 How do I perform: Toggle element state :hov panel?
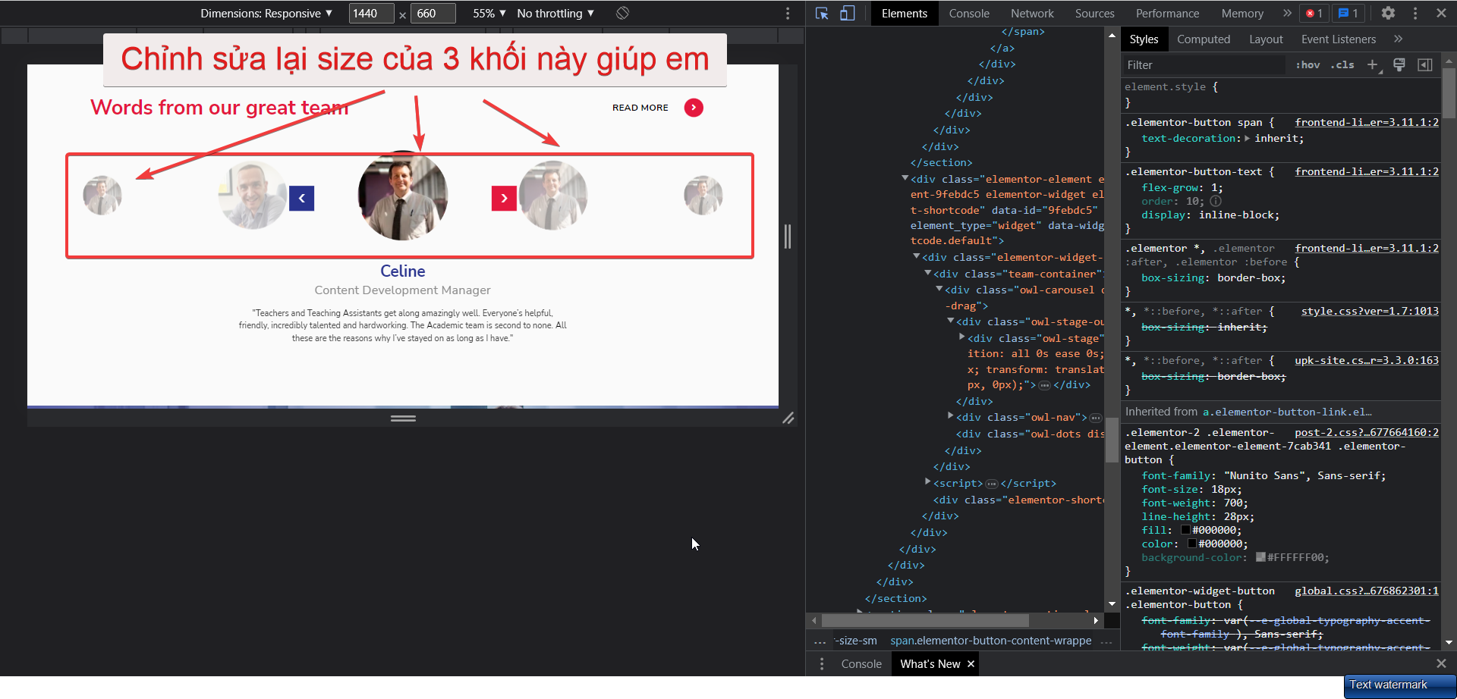click(x=1308, y=65)
